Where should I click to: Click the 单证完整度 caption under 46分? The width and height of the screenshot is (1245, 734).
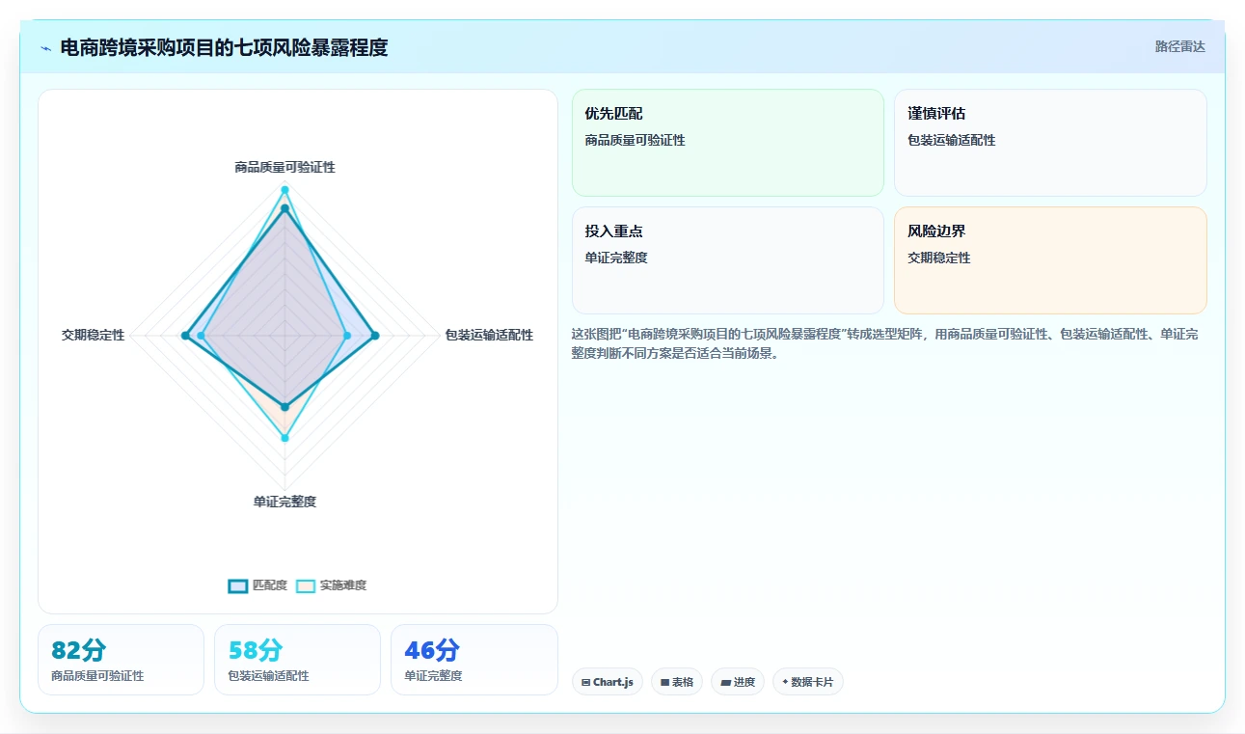(433, 676)
